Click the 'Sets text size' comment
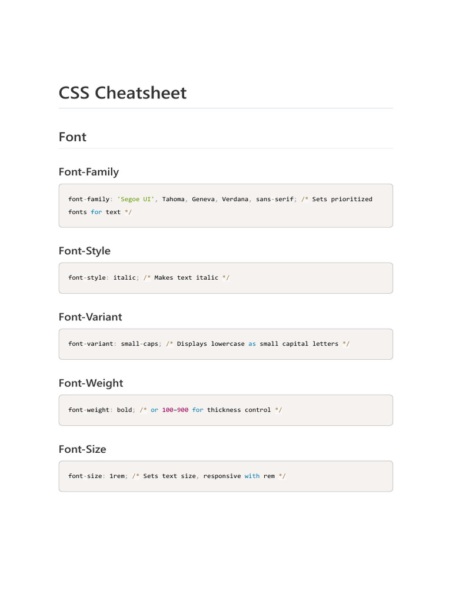The height and width of the screenshot is (603, 452). [x=169, y=476]
